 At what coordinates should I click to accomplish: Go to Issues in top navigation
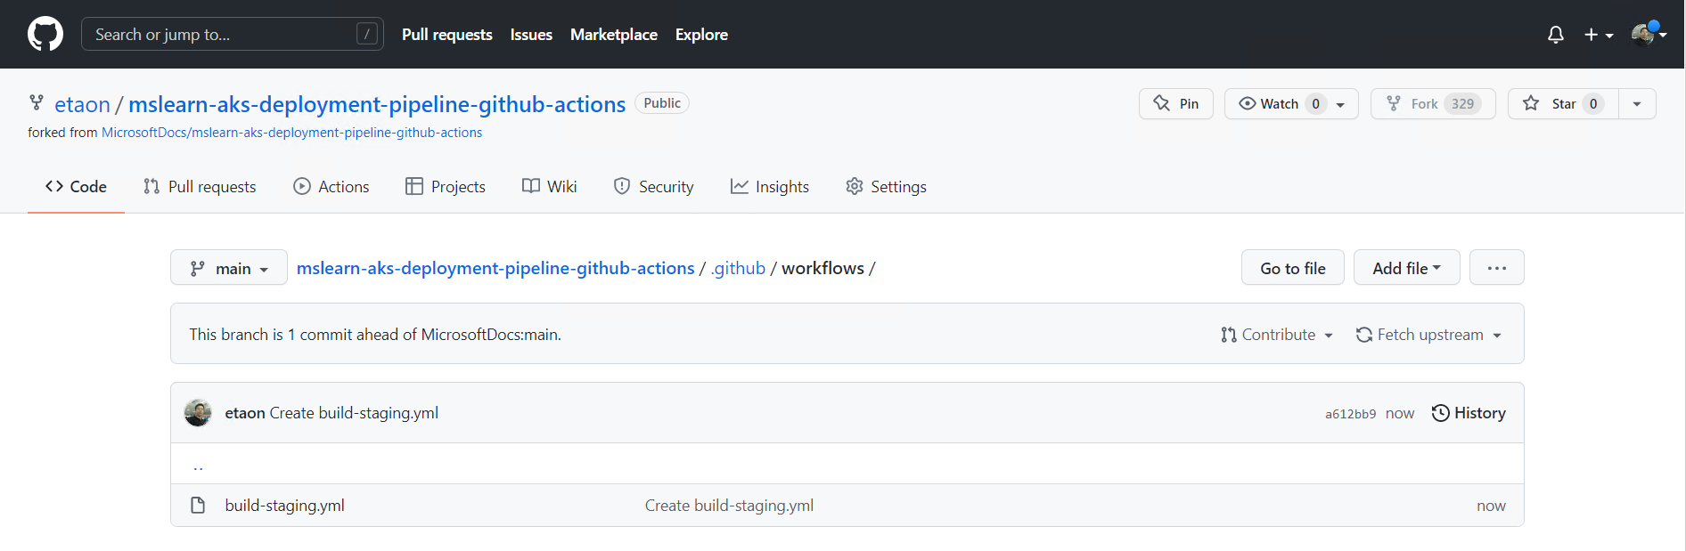pyautogui.click(x=531, y=35)
